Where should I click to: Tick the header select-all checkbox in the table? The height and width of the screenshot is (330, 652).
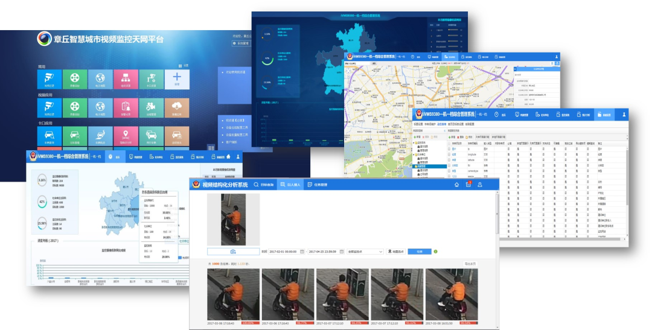[449, 143]
